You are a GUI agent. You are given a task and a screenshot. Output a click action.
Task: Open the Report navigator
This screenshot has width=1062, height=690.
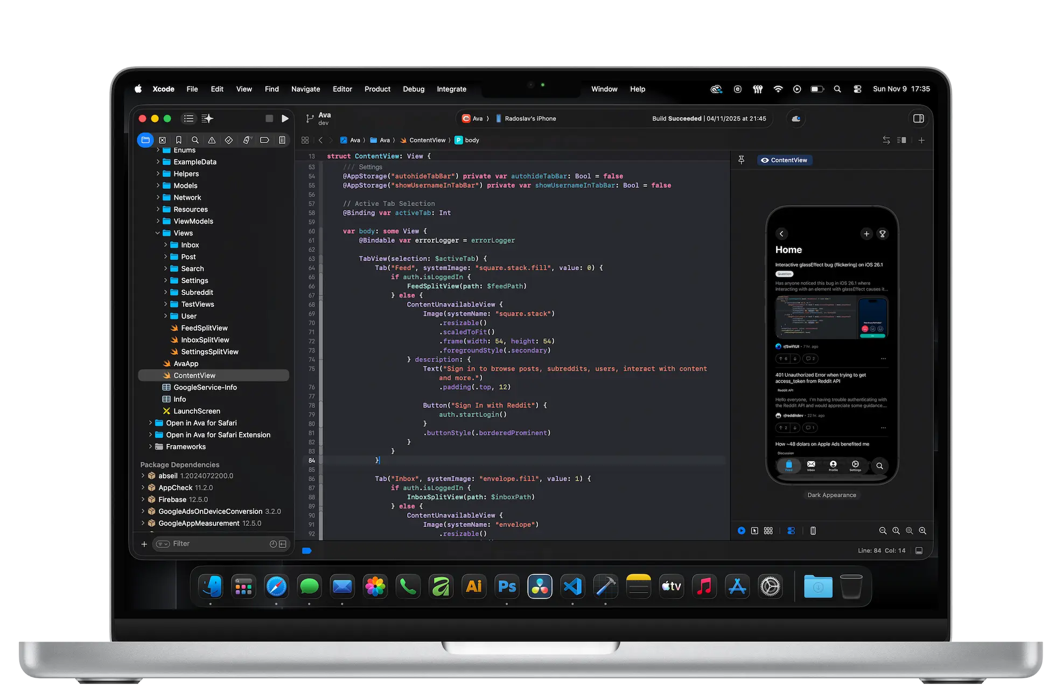point(282,140)
